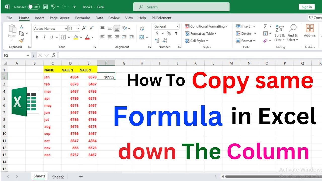The width and height of the screenshot is (322, 181).
Task: Toggle the AutoSave switch
Action: click(x=33, y=7)
